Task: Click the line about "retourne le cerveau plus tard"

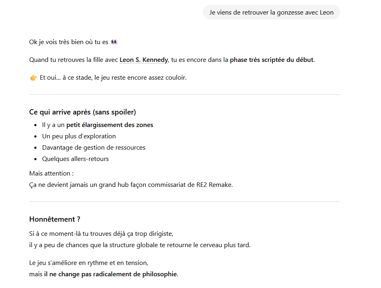Action: pyautogui.click(x=140, y=245)
